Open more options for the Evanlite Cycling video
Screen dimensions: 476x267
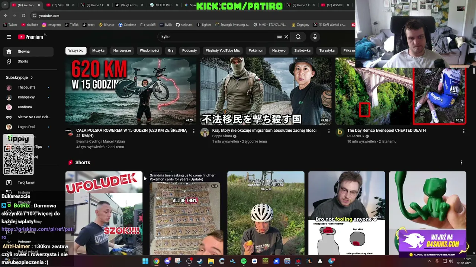click(194, 131)
